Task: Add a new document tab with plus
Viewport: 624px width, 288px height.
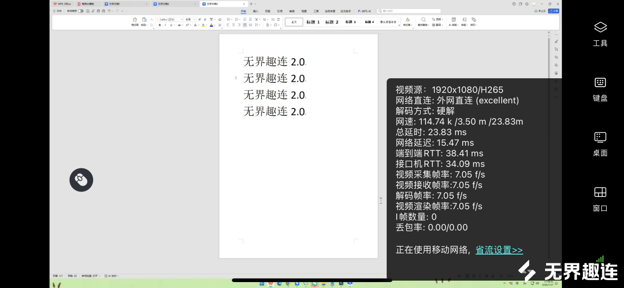Action: 251,4
